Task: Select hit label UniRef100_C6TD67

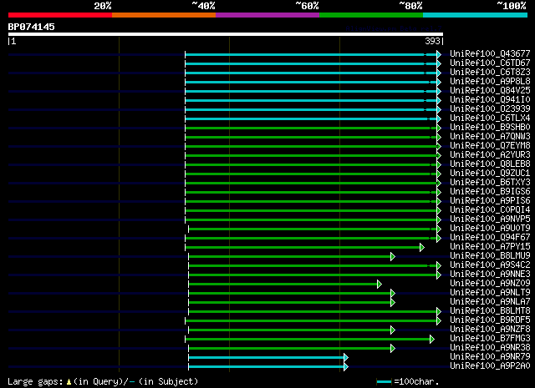Action: 490,63
